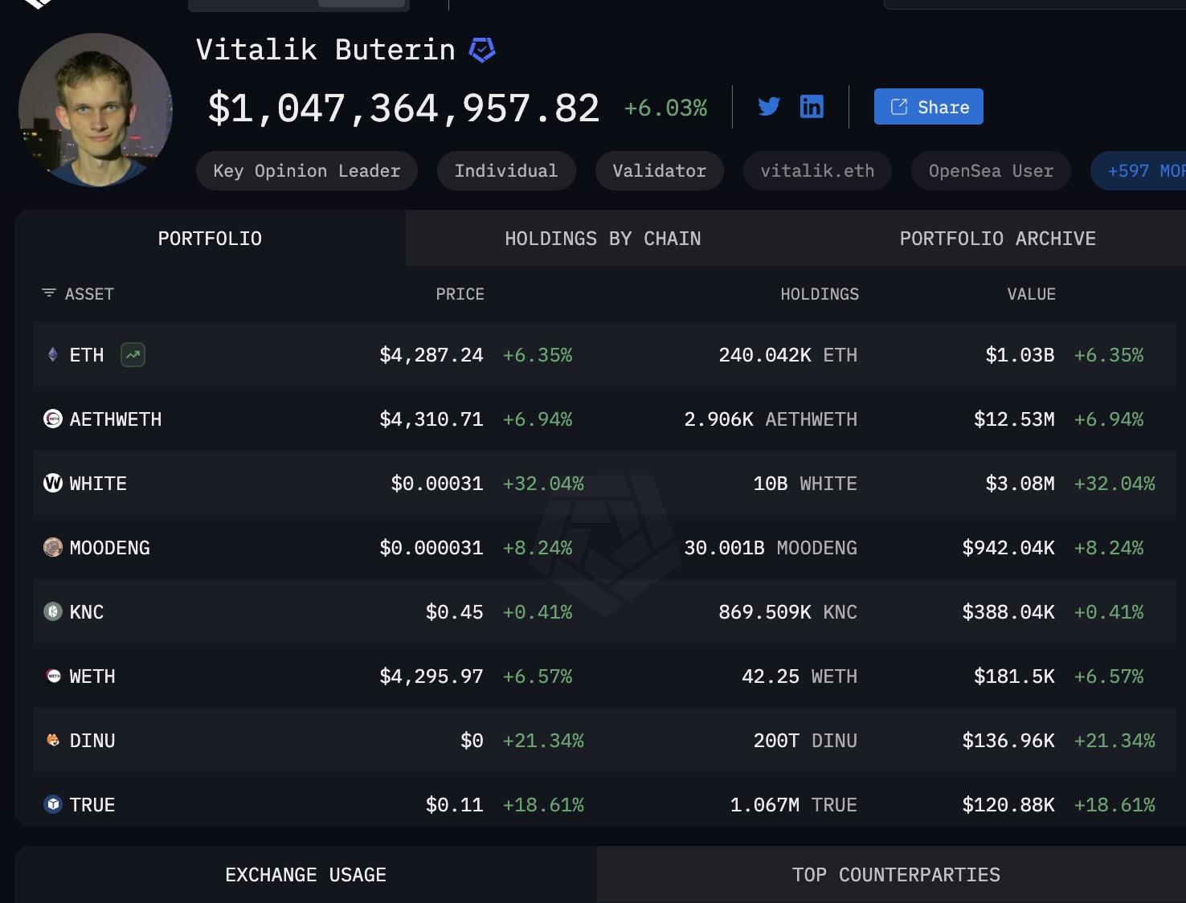The image size is (1186, 903).
Task: Click the $3.08M WHITE value
Action: 1020,484
